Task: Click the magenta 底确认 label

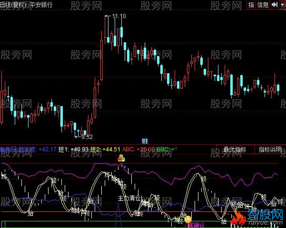Action: coord(196,225)
